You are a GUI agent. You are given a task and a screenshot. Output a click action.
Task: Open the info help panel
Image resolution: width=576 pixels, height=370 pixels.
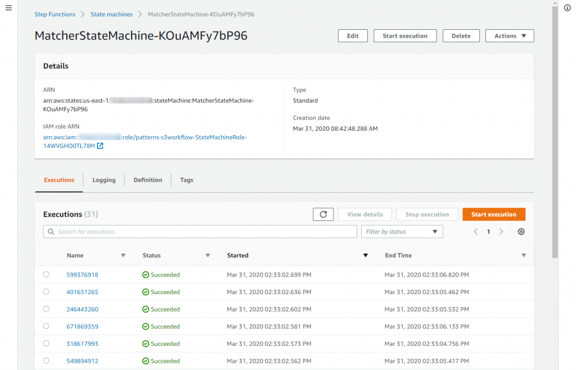[x=567, y=8]
